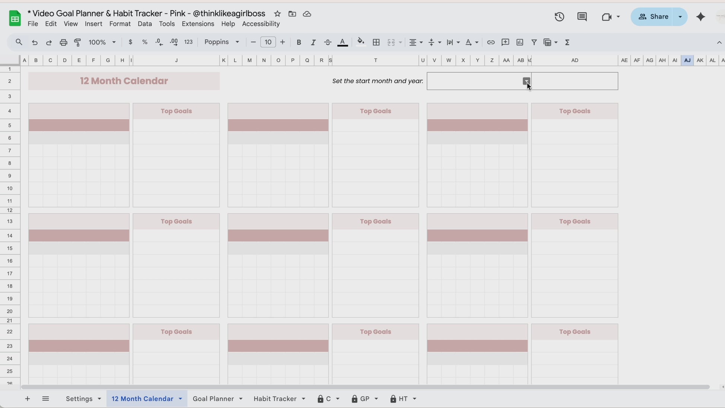Switch to the Habit Tracker tab
This screenshot has width=725, height=408.
pos(275,399)
